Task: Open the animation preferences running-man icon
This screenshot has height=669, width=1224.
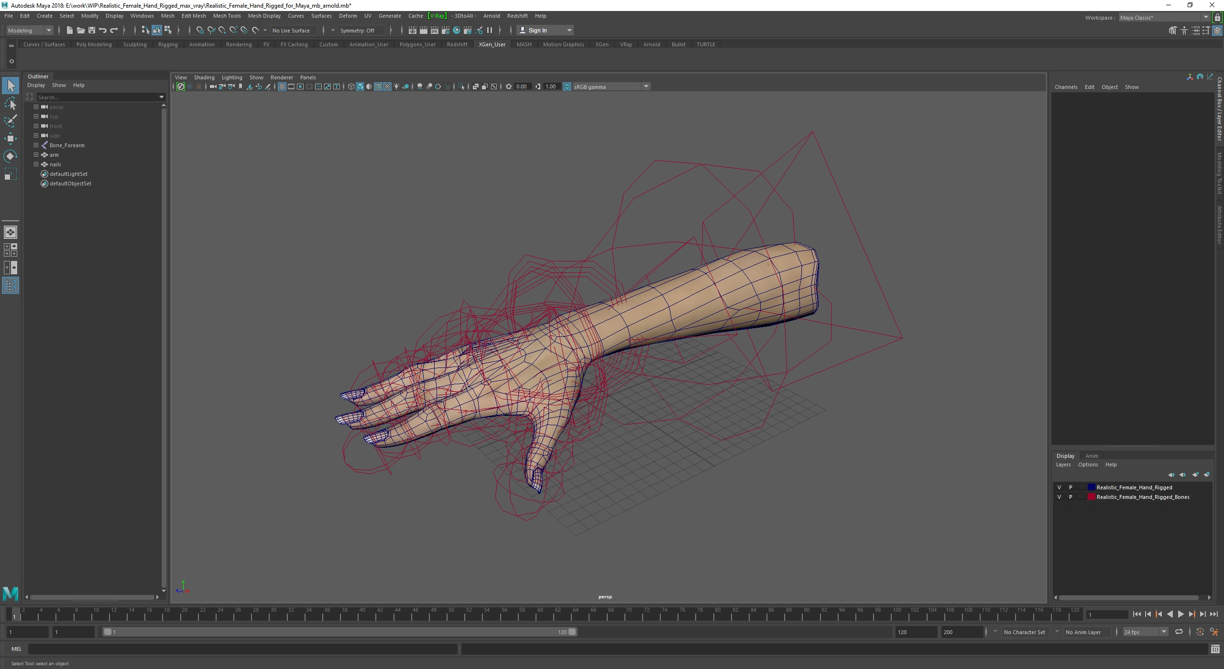Action: click(1214, 632)
